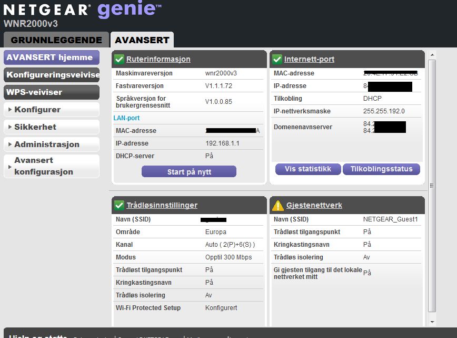Open Tilkoblingsstatus

coord(381,169)
